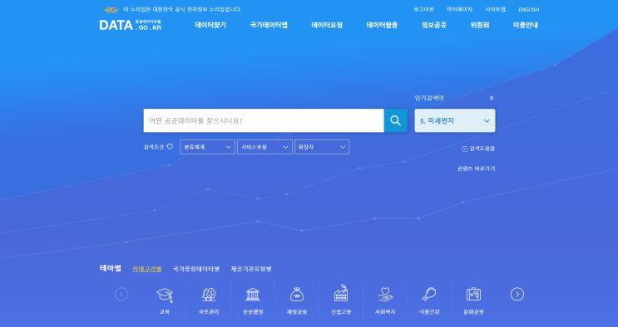Open the 데이터요청 menu

pyautogui.click(x=327, y=25)
